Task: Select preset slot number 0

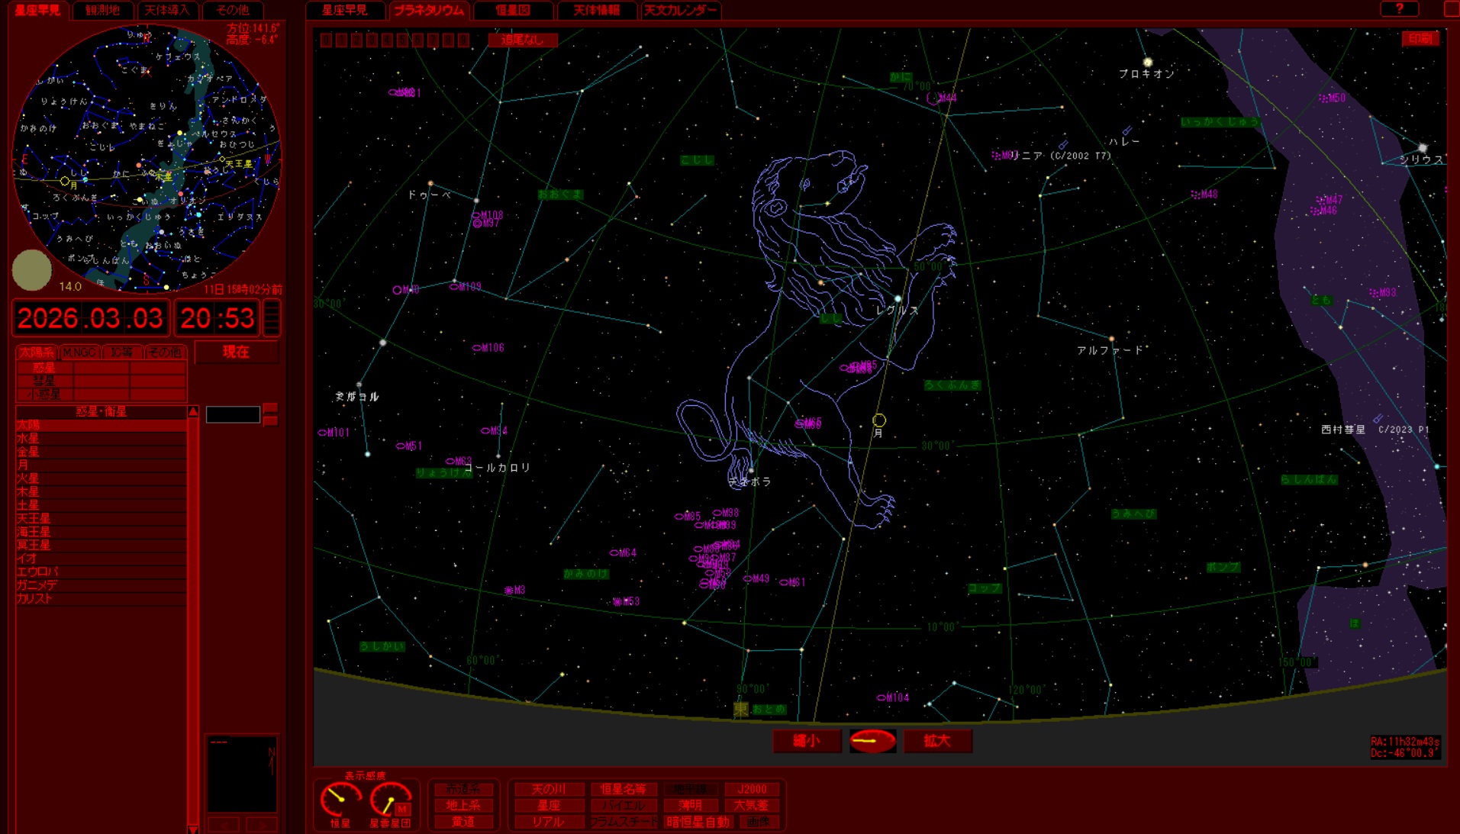Action: pos(326,40)
